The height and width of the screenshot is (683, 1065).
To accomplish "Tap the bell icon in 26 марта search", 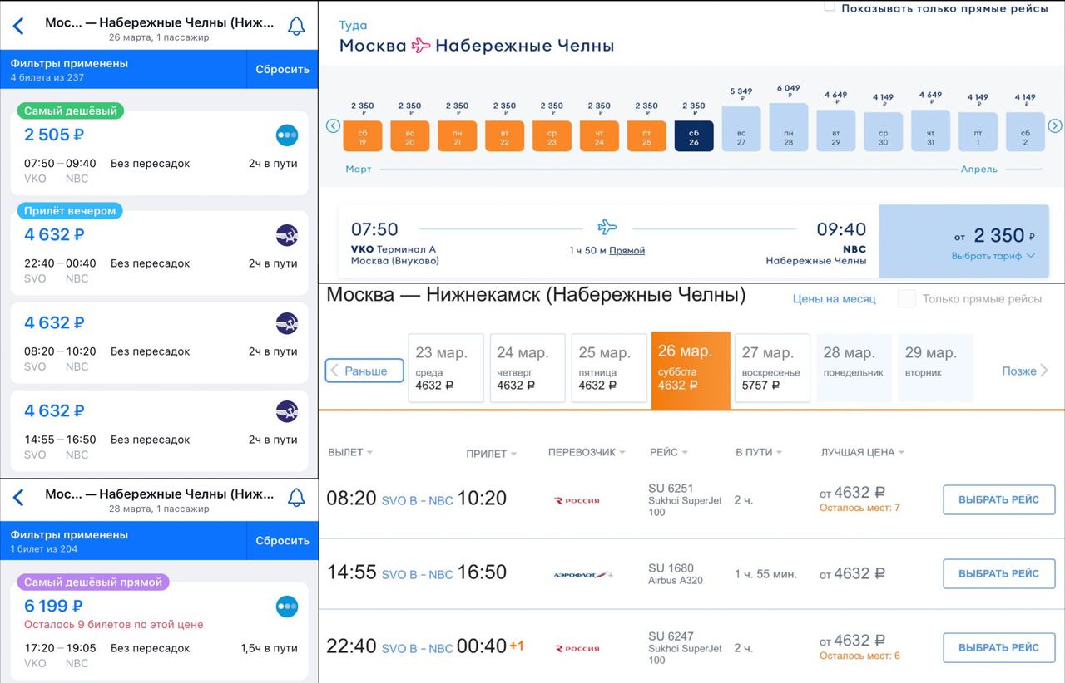I will tap(296, 26).
